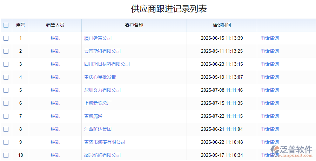Click 电话咨询 link in row 4
Viewport: 316px width, 161px height.
point(270,77)
